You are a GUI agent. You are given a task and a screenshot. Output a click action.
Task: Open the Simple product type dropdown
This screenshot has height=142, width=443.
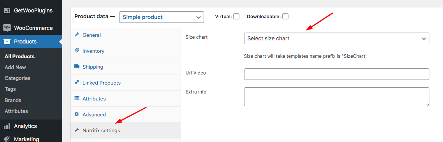pyautogui.click(x=161, y=17)
